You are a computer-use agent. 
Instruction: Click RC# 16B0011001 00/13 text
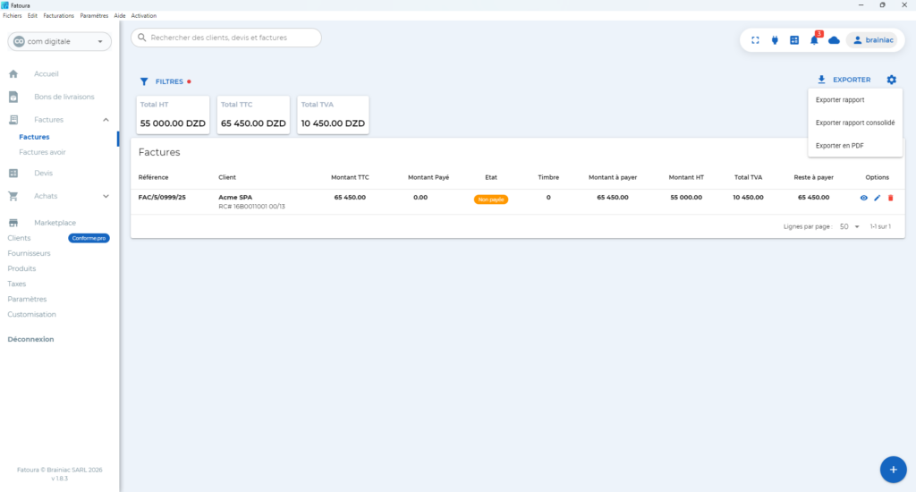coord(251,207)
